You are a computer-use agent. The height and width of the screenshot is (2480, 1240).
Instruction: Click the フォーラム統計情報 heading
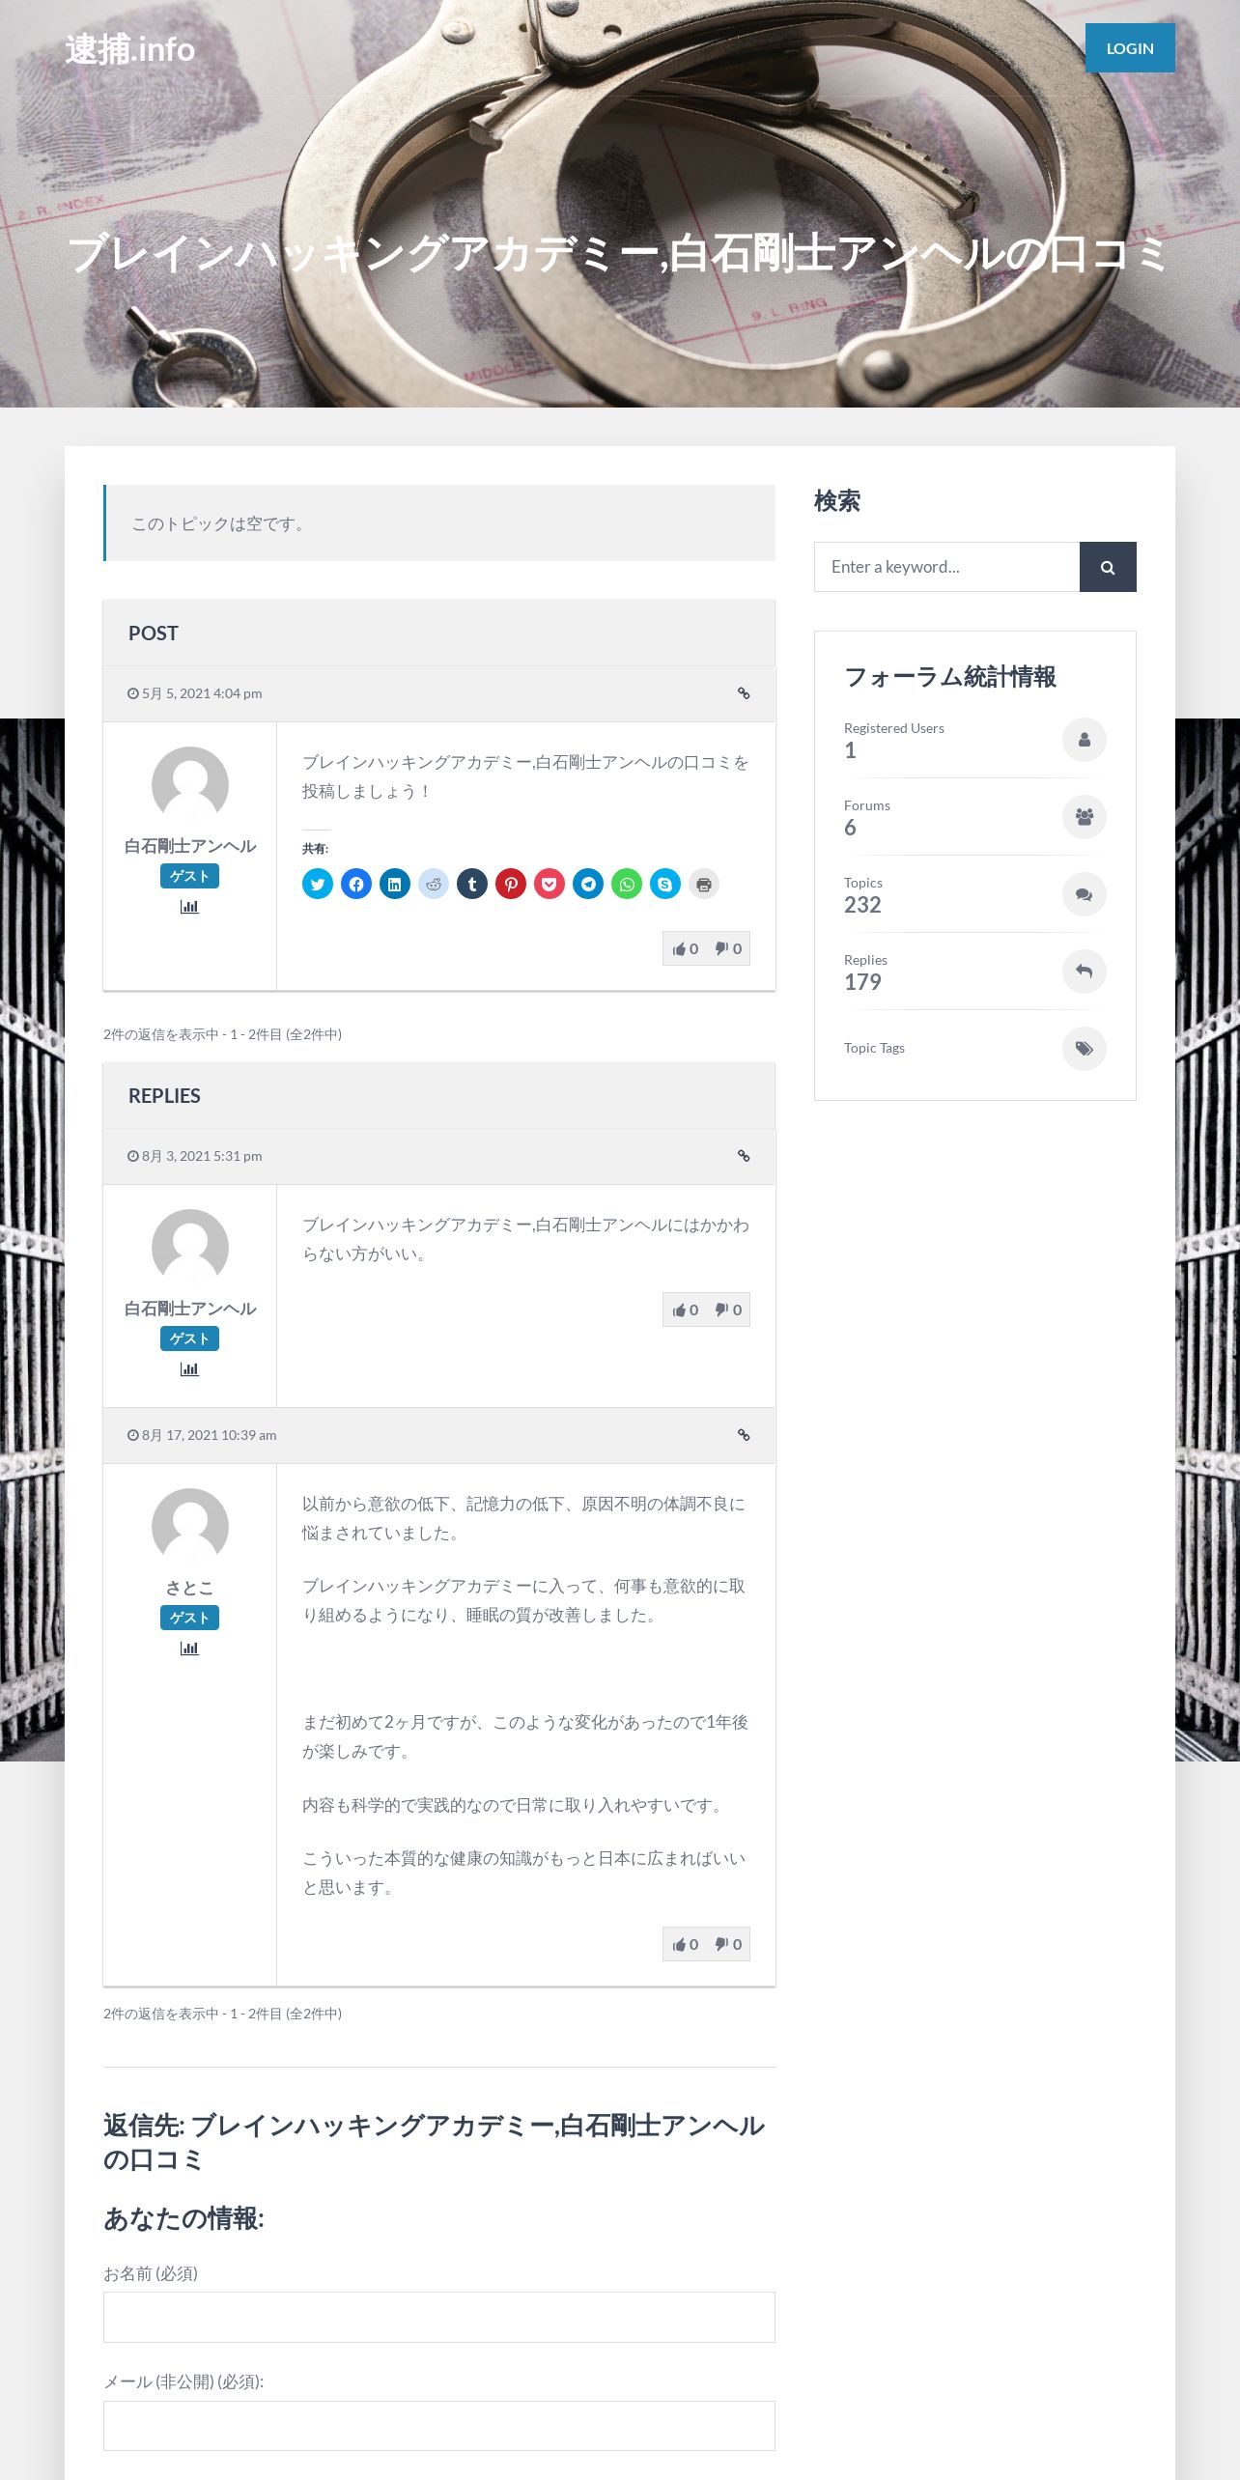[950, 677]
